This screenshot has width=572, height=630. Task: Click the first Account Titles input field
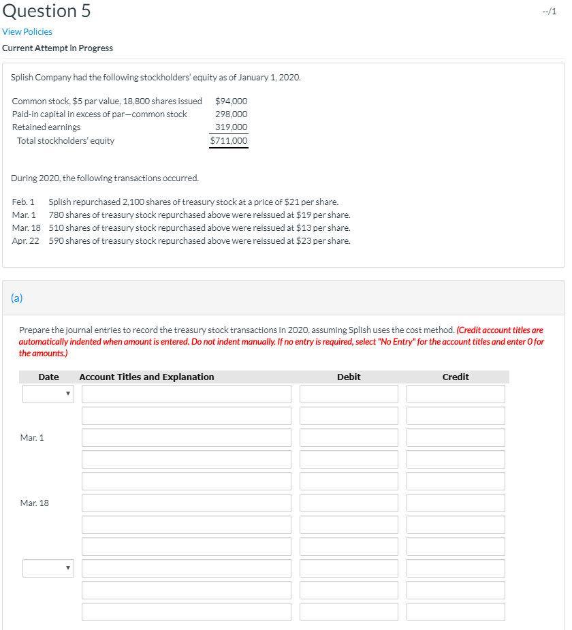tap(187, 394)
